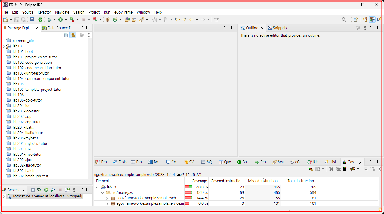Switch to the JUnit tab
This screenshot has height=214, width=384.
pos(314,162)
